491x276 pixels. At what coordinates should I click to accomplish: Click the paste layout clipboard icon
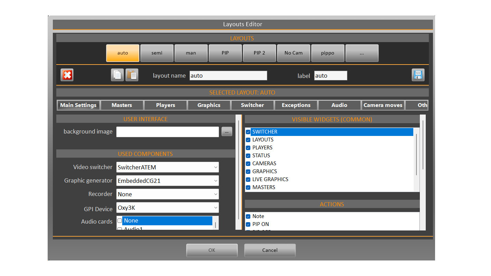[x=132, y=75]
